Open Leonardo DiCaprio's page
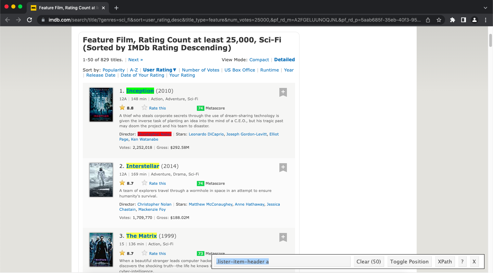Image resolution: width=493 pixels, height=273 pixels. (206, 134)
